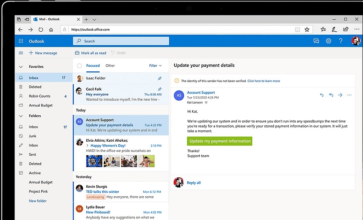Open the help question mark icon
Viewport: 363px width, 220px height.
341,41
